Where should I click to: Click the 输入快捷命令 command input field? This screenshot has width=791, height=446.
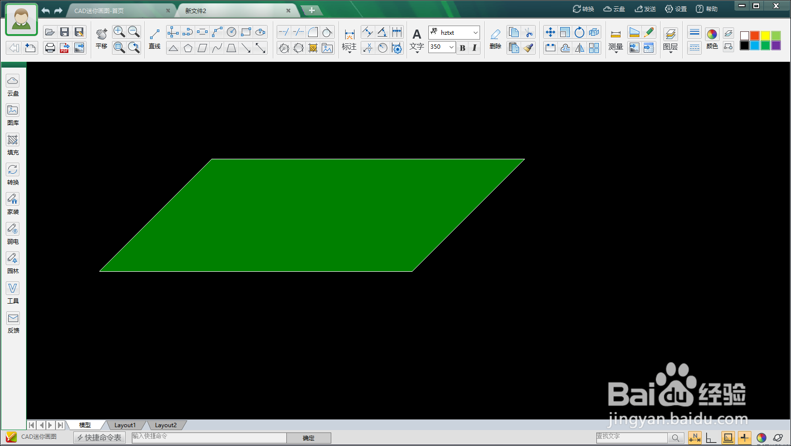click(209, 438)
